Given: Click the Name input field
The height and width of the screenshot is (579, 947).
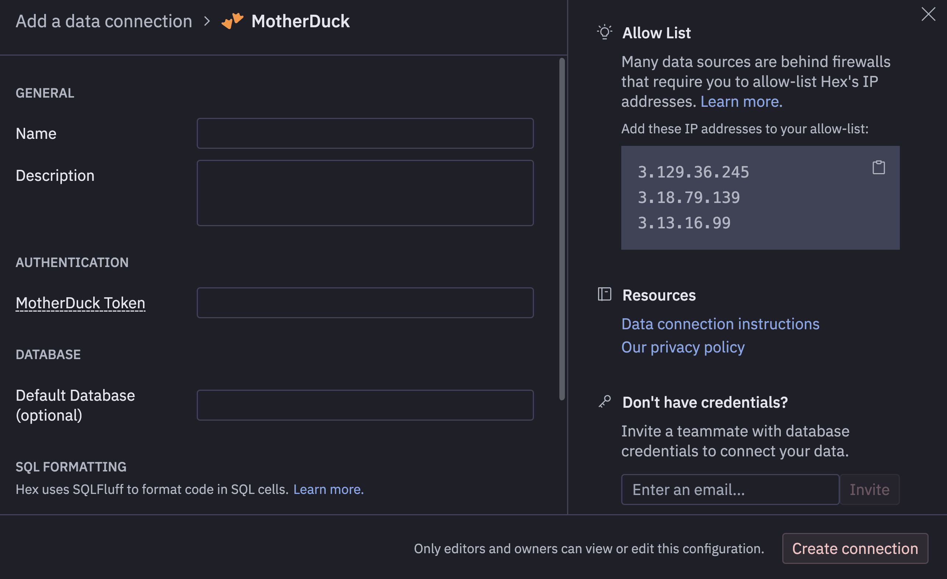Looking at the screenshot, I should pyautogui.click(x=365, y=133).
